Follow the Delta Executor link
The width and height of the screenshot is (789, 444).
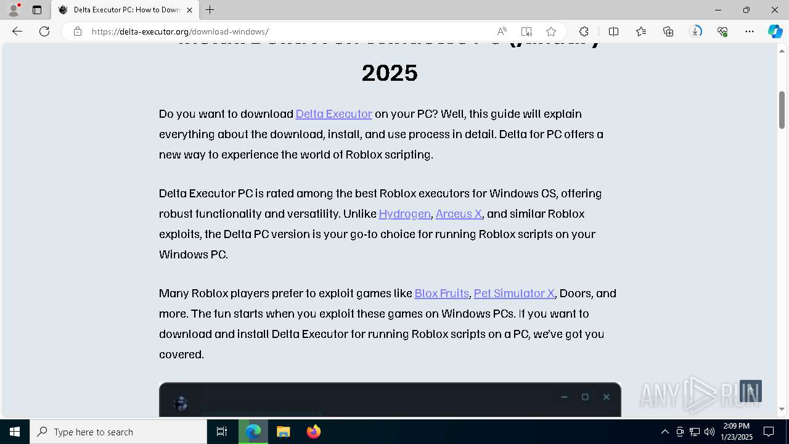pos(333,113)
